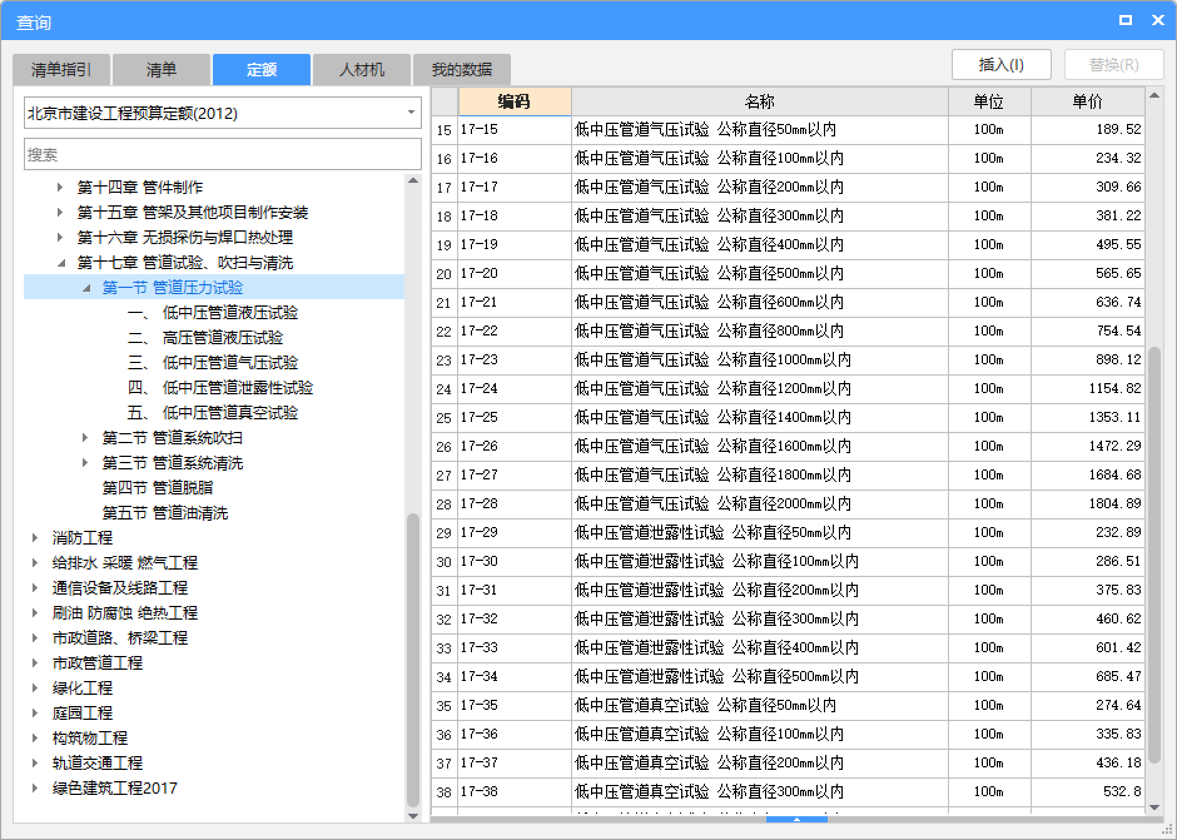Expand 市政道路、桥梁工程 arrow
The height and width of the screenshot is (840, 1177).
35,638
